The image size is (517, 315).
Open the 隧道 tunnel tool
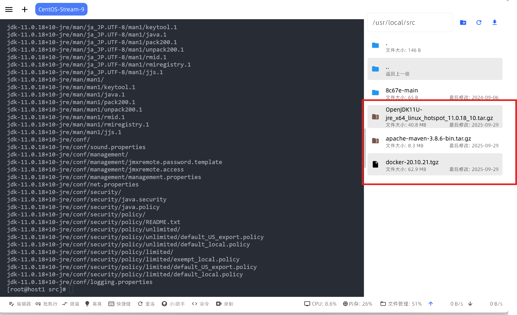(x=71, y=304)
